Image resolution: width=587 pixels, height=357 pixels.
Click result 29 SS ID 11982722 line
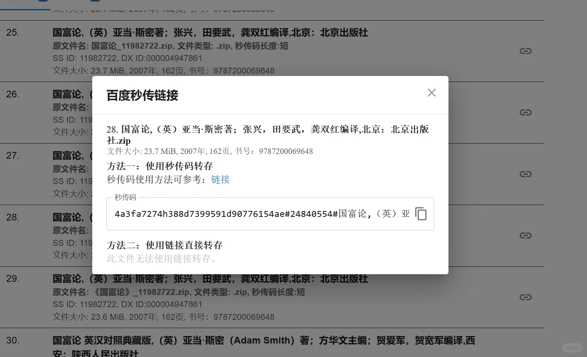pos(127,304)
